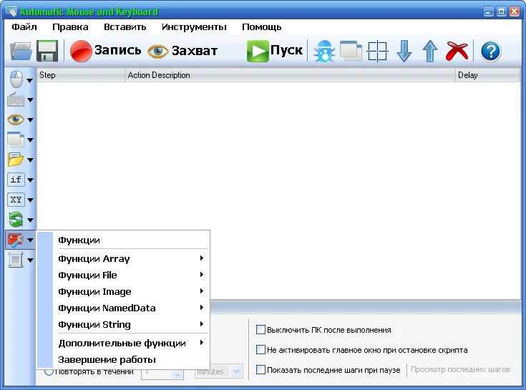The image size is (526, 390).
Task: Select Завершение работы menu entry
Action: pos(123,359)
